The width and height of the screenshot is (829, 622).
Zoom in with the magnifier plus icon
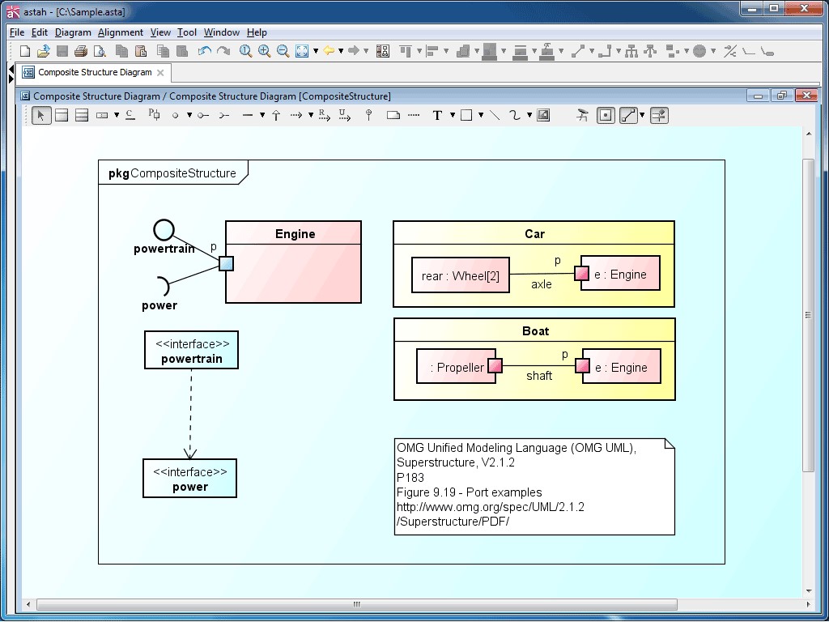(x=264, y=51)
